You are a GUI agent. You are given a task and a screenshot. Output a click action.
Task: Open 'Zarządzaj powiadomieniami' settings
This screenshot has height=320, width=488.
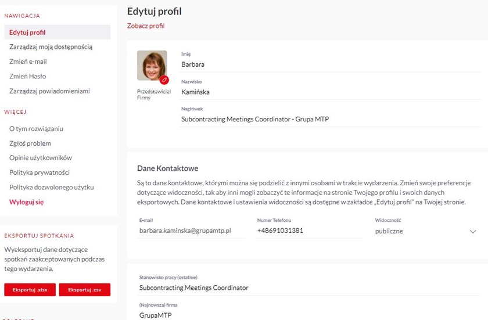coord(49,91)
